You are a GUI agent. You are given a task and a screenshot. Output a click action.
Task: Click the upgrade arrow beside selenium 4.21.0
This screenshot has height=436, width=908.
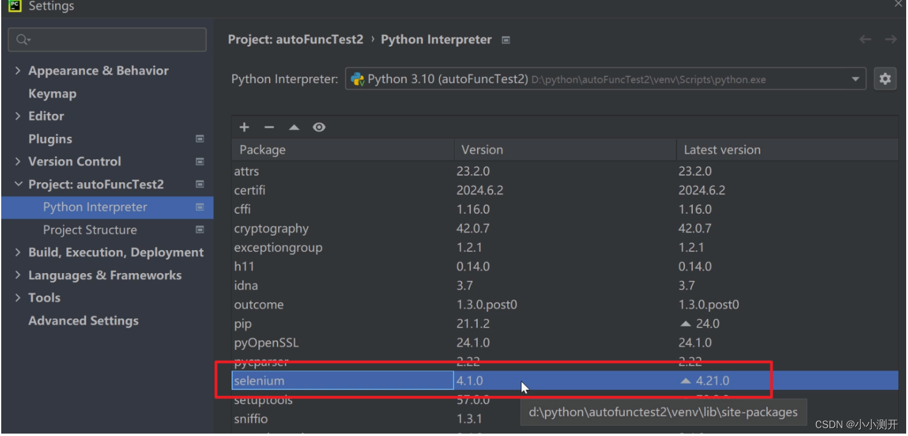click(686, 381)
